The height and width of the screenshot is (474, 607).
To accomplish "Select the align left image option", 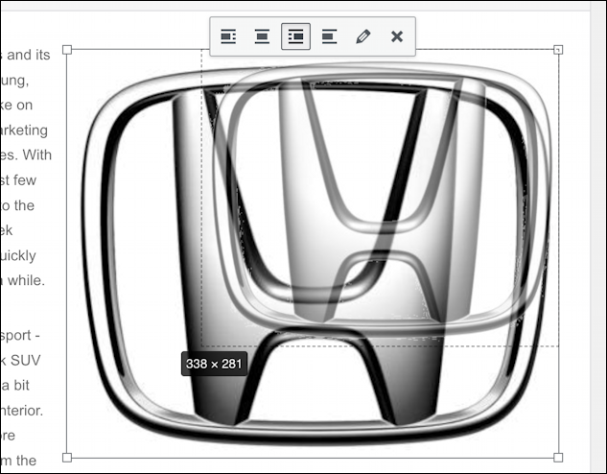I will (228, 36).
